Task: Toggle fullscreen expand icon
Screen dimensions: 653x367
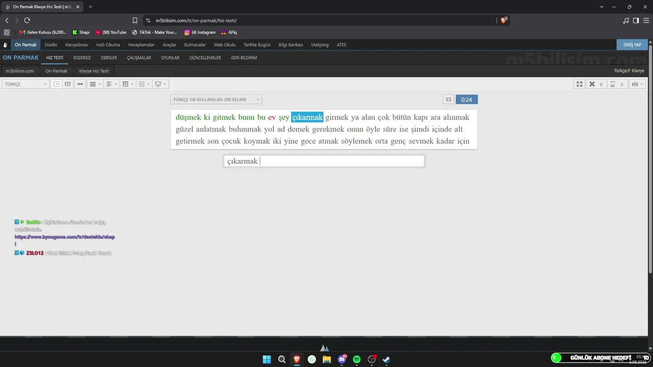Action: point(579,84)
